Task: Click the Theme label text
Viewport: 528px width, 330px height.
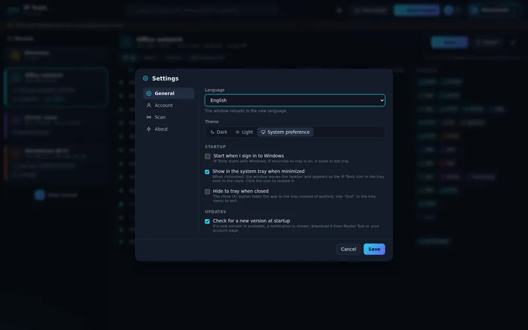Action: pyautogui.click(x=211, y=121)
